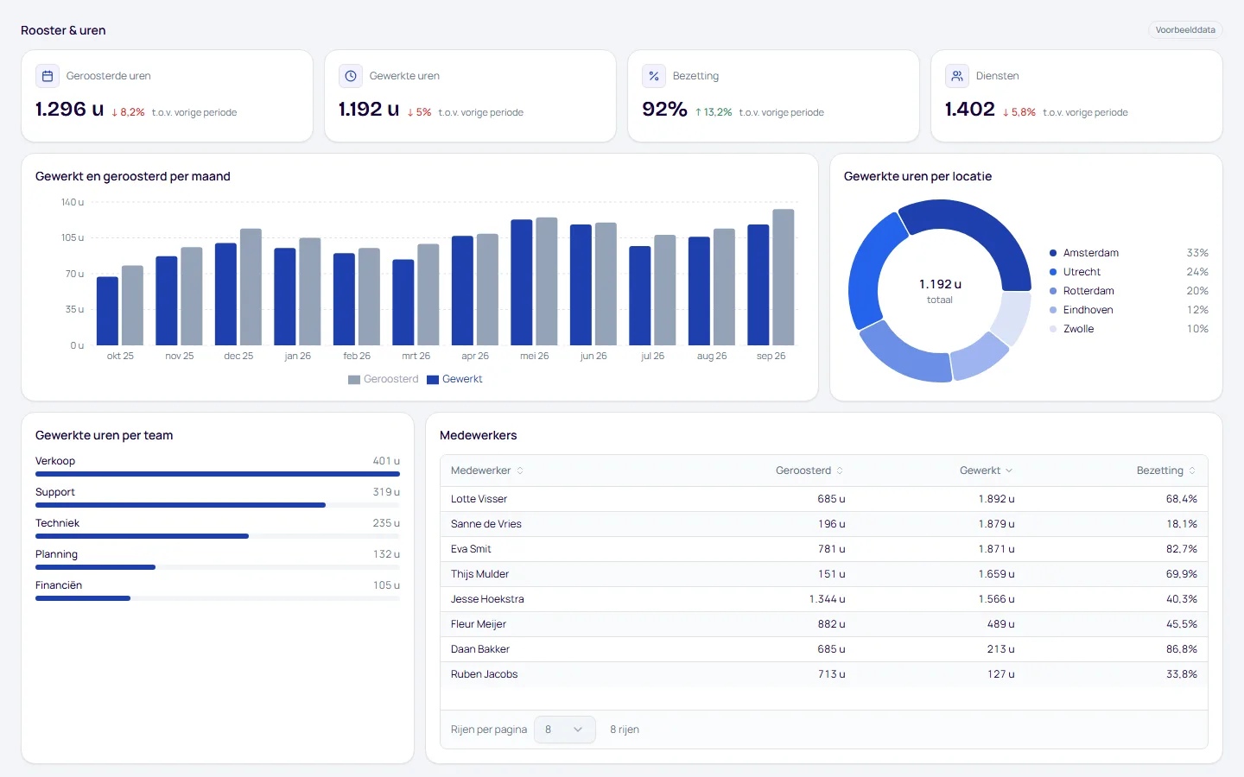
Task: Click the Support team label
Action: tap(55, 492)
